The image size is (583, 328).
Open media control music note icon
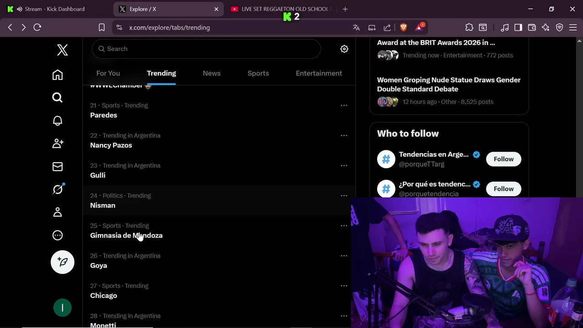[505, 27]
